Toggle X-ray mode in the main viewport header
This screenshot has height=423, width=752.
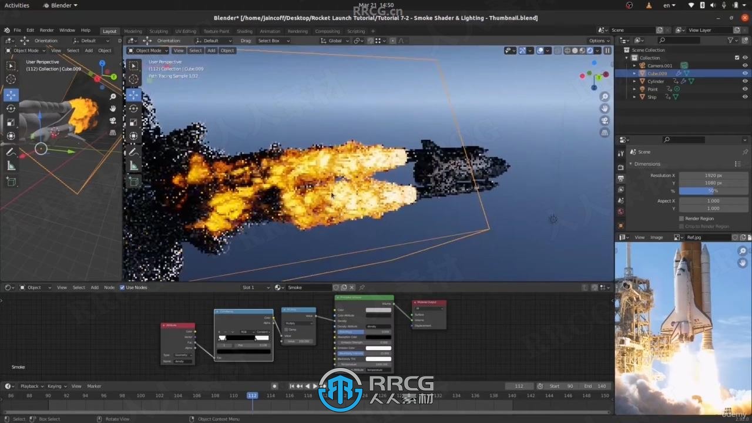558,51
